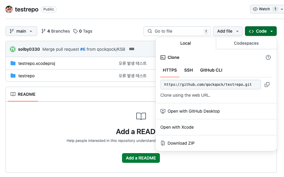Select the GitHub CLI clone tab
The image size is (284, 177).
(x=211, y=70)
